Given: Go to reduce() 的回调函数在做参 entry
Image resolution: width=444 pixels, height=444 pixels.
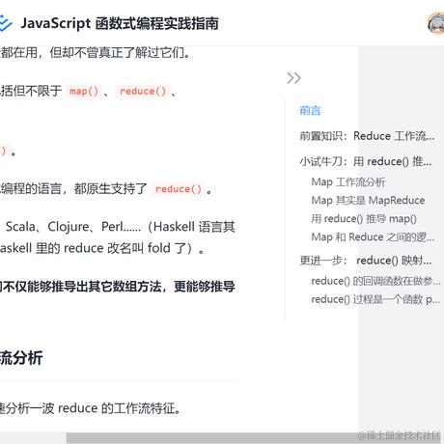Looking at the screenshot, I should pyautogui.click(x=375, y=281).
